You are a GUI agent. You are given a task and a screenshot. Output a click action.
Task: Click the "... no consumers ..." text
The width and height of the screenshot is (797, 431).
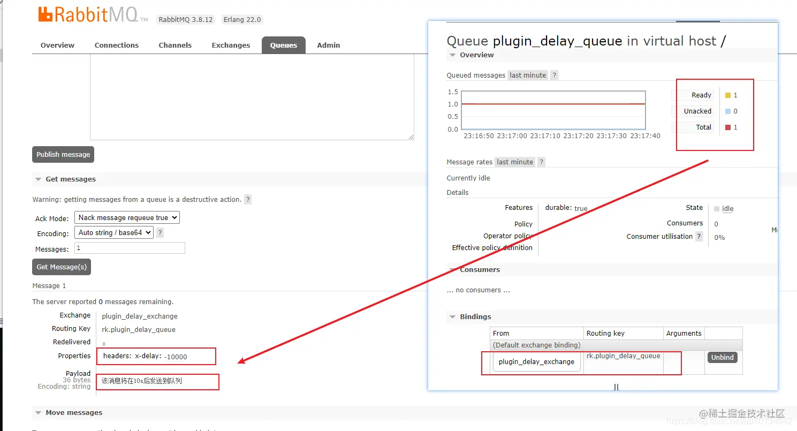[x=478, y=290]
